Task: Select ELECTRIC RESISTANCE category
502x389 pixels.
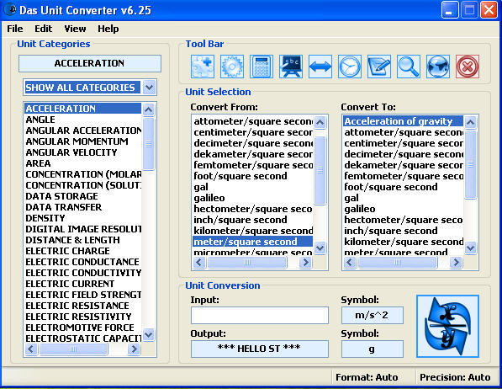Action: (x=83, y=306)
